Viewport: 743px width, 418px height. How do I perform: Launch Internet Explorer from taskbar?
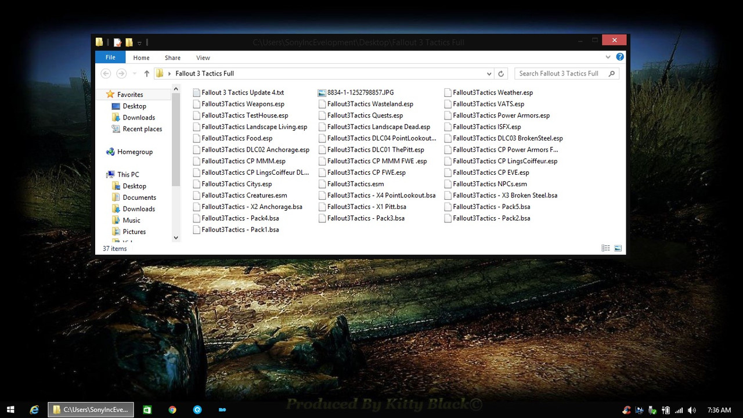(x=34, y=410)
